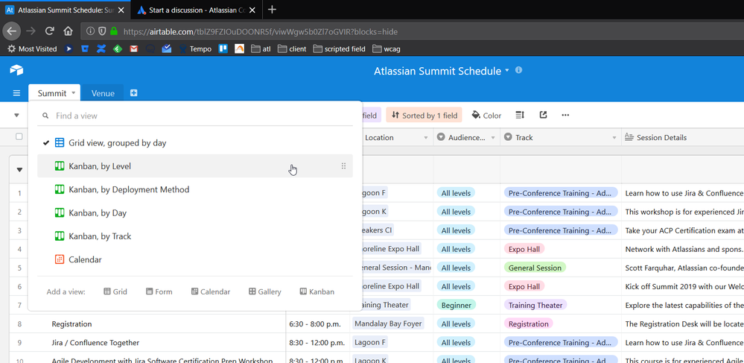Click the Sorted by 1 field button
The image size is (744, 363).
pos(424,116)
